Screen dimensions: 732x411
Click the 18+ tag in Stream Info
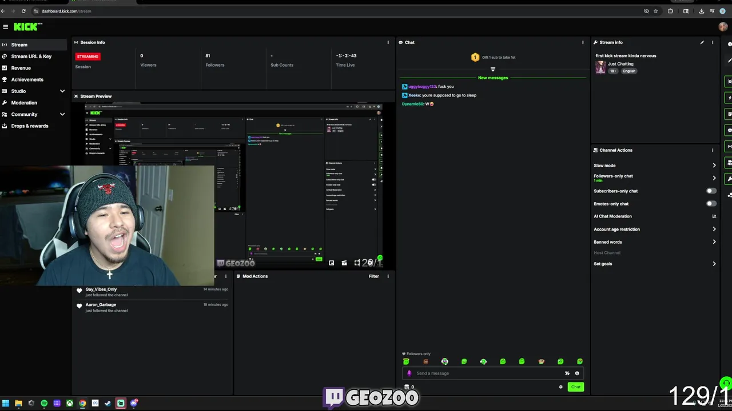613,71
